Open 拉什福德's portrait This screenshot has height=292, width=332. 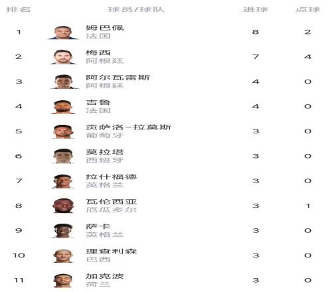(x=63, y=181)
